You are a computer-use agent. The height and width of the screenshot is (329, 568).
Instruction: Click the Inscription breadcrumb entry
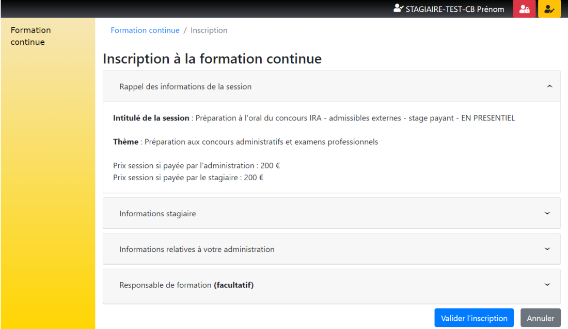coord(209,30)
